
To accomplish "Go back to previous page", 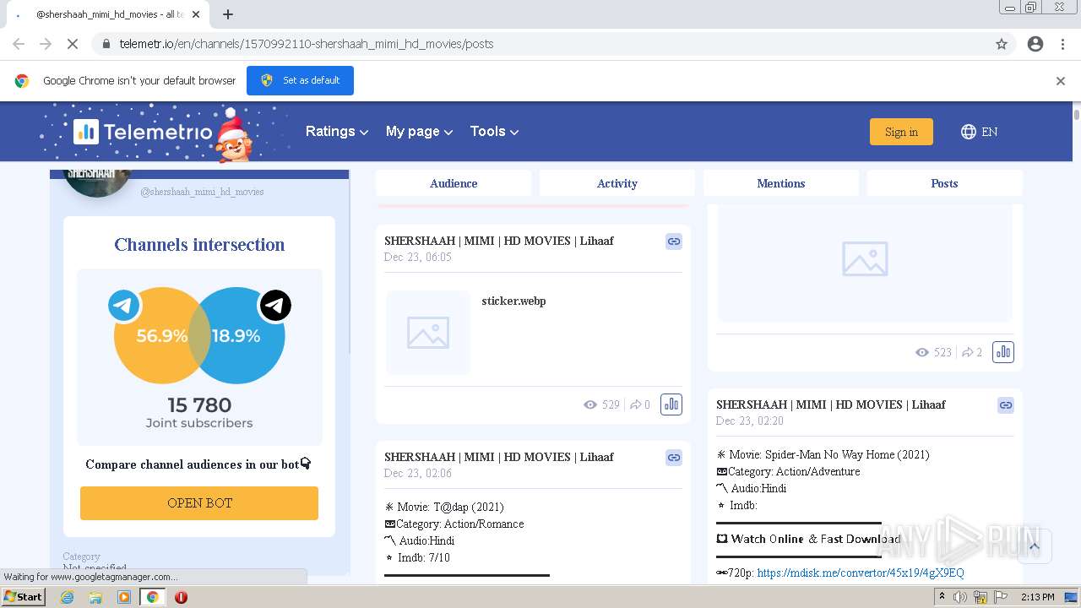I will (x=19, y=44).
